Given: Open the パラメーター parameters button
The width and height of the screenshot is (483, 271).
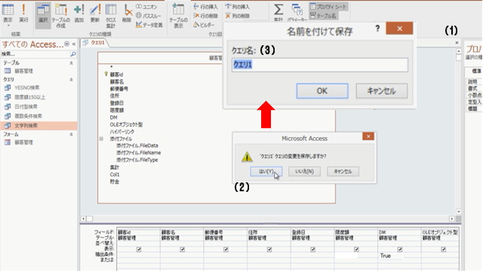Looking at the screenshot, I should [297, 12].
